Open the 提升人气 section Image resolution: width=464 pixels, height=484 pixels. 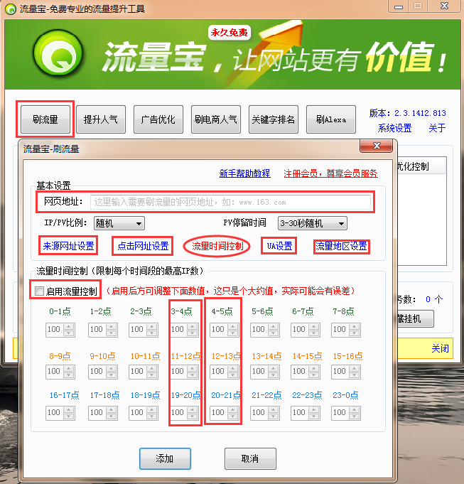coord(101,119)
